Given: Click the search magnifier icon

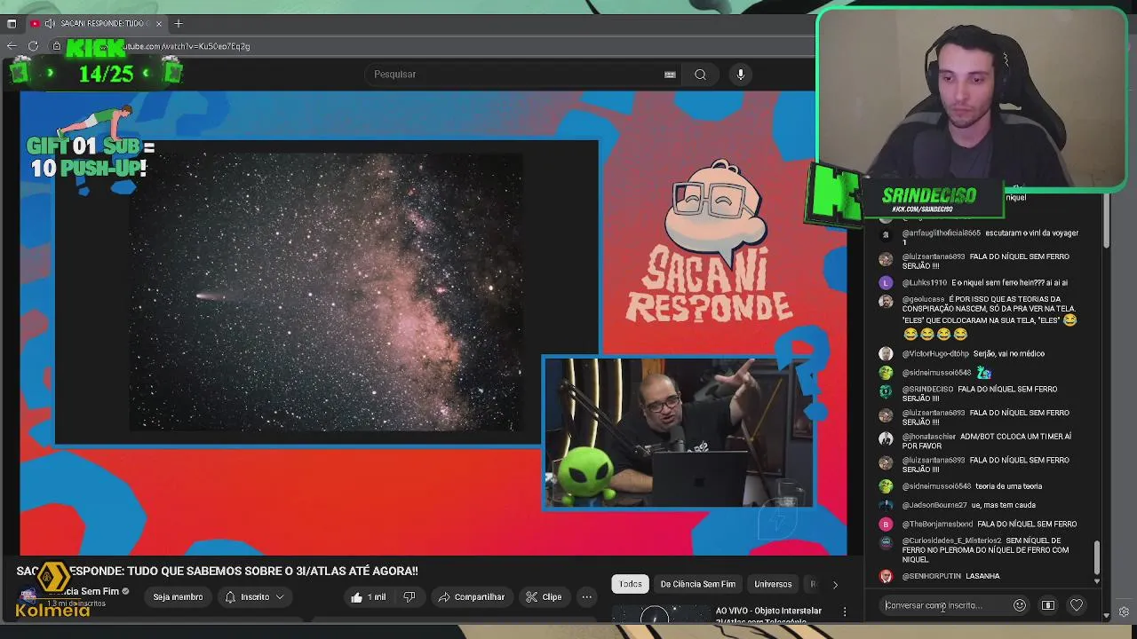Looking at the screenshot, I should click(x=700, y=75).
